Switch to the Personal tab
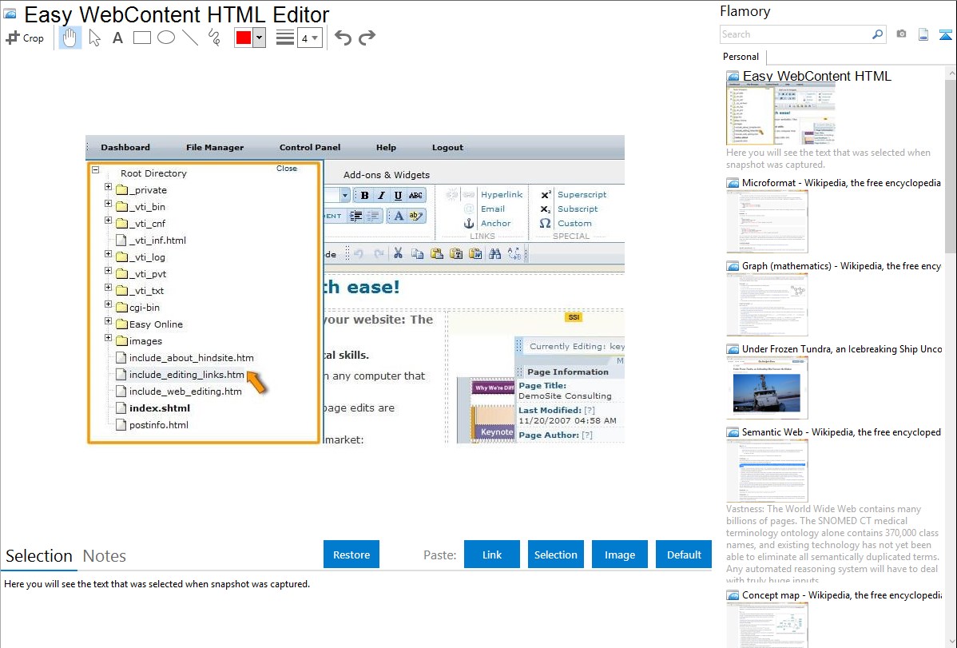This screenshot has height=648, width=957. coord(741,57)
